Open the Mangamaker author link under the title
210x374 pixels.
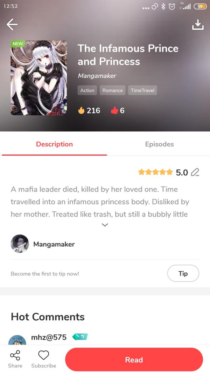click(x=97, y=76)
